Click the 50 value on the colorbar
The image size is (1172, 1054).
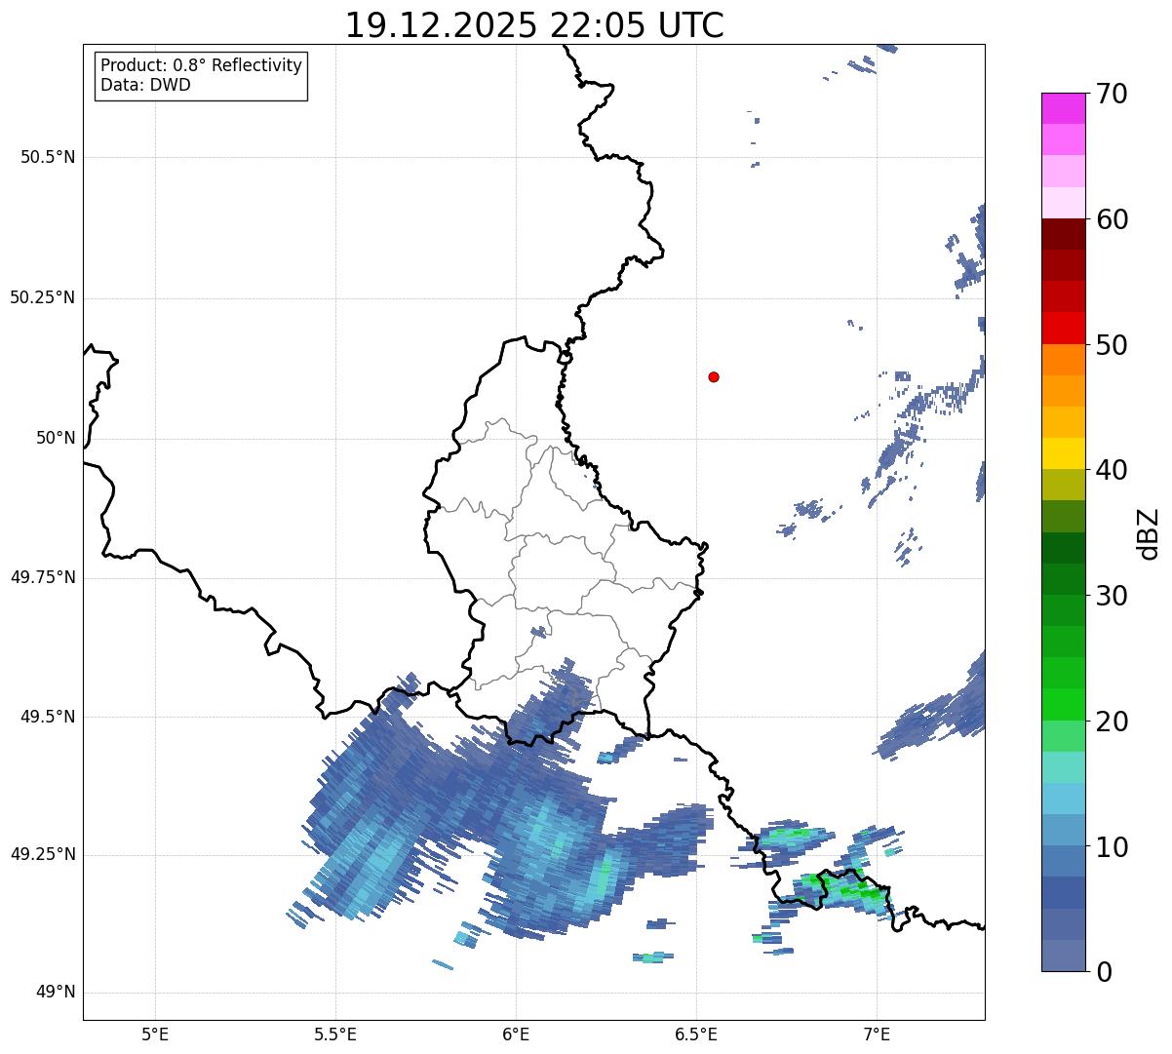(1113, 344)
